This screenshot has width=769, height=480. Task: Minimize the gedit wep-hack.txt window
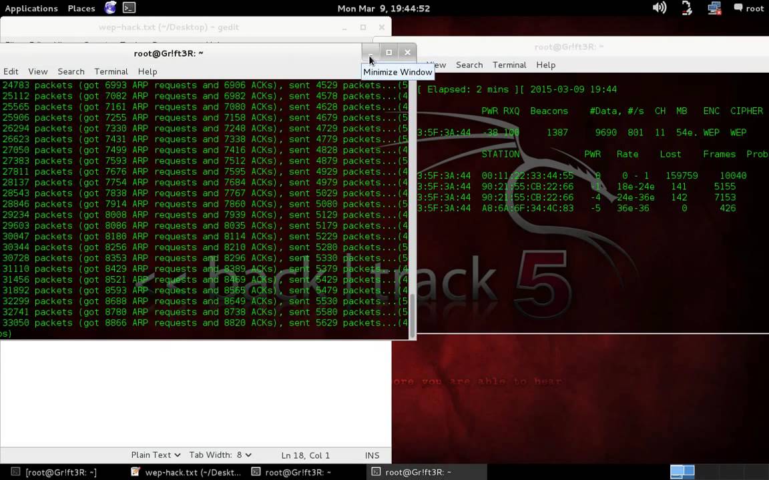point(344,27)
